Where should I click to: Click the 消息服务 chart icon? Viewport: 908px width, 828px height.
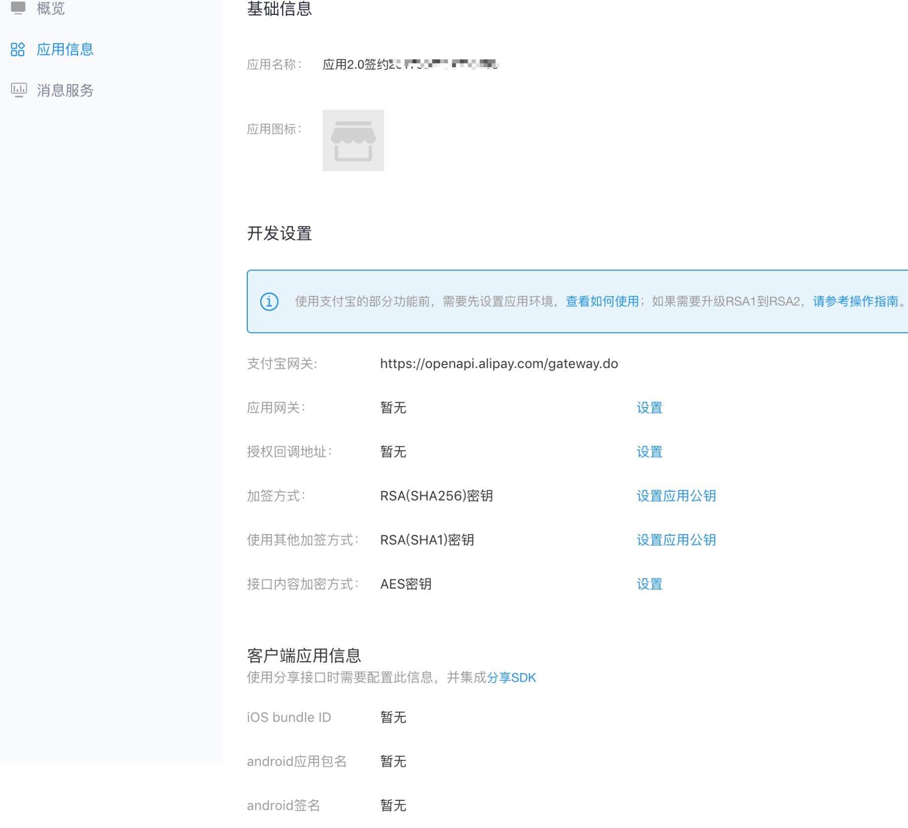click(x=19, y=90)
